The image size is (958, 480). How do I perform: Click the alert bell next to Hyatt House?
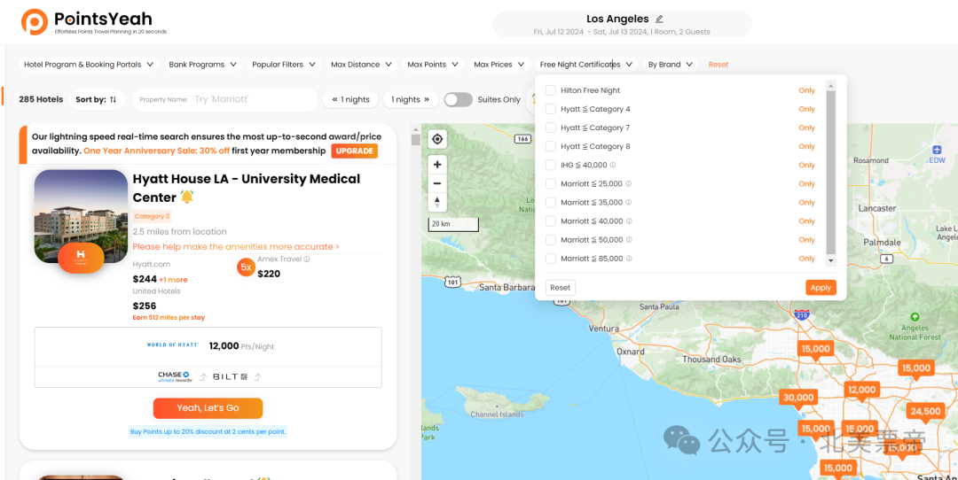(187, 197)
